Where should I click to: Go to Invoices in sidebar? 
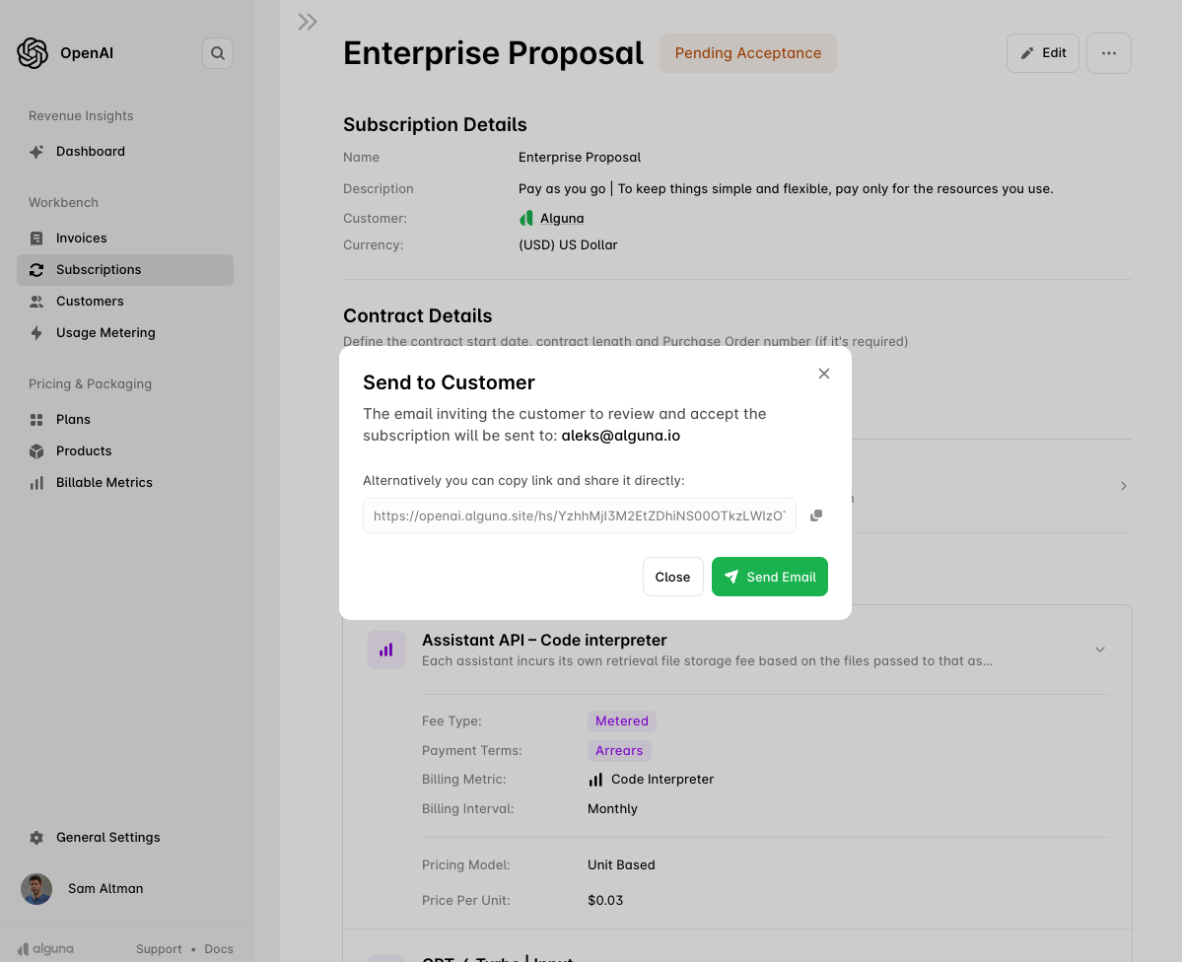[x=125, y=239]
